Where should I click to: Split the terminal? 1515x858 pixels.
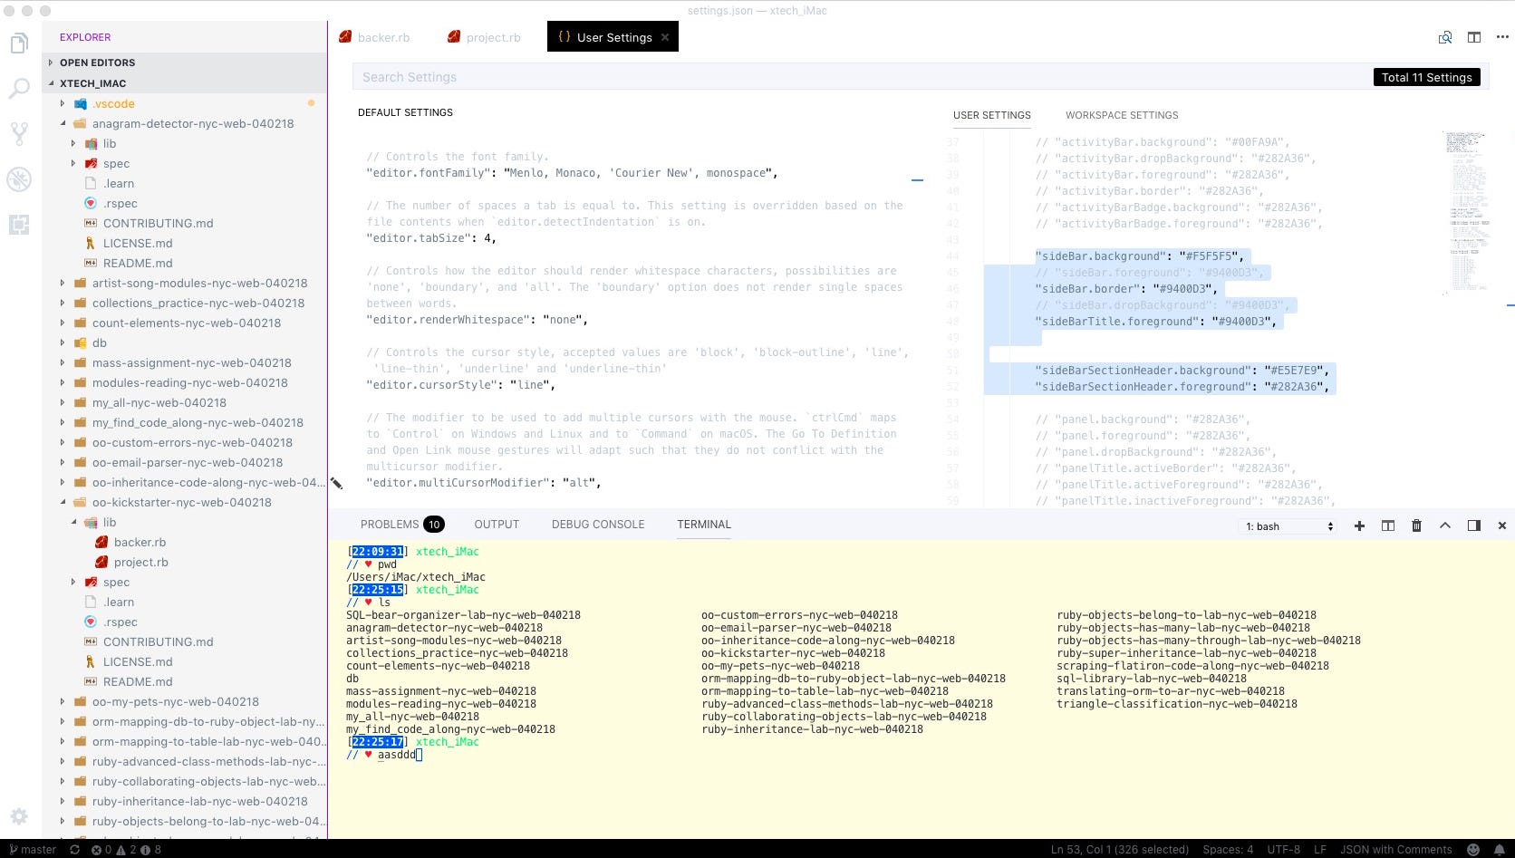1386,525
